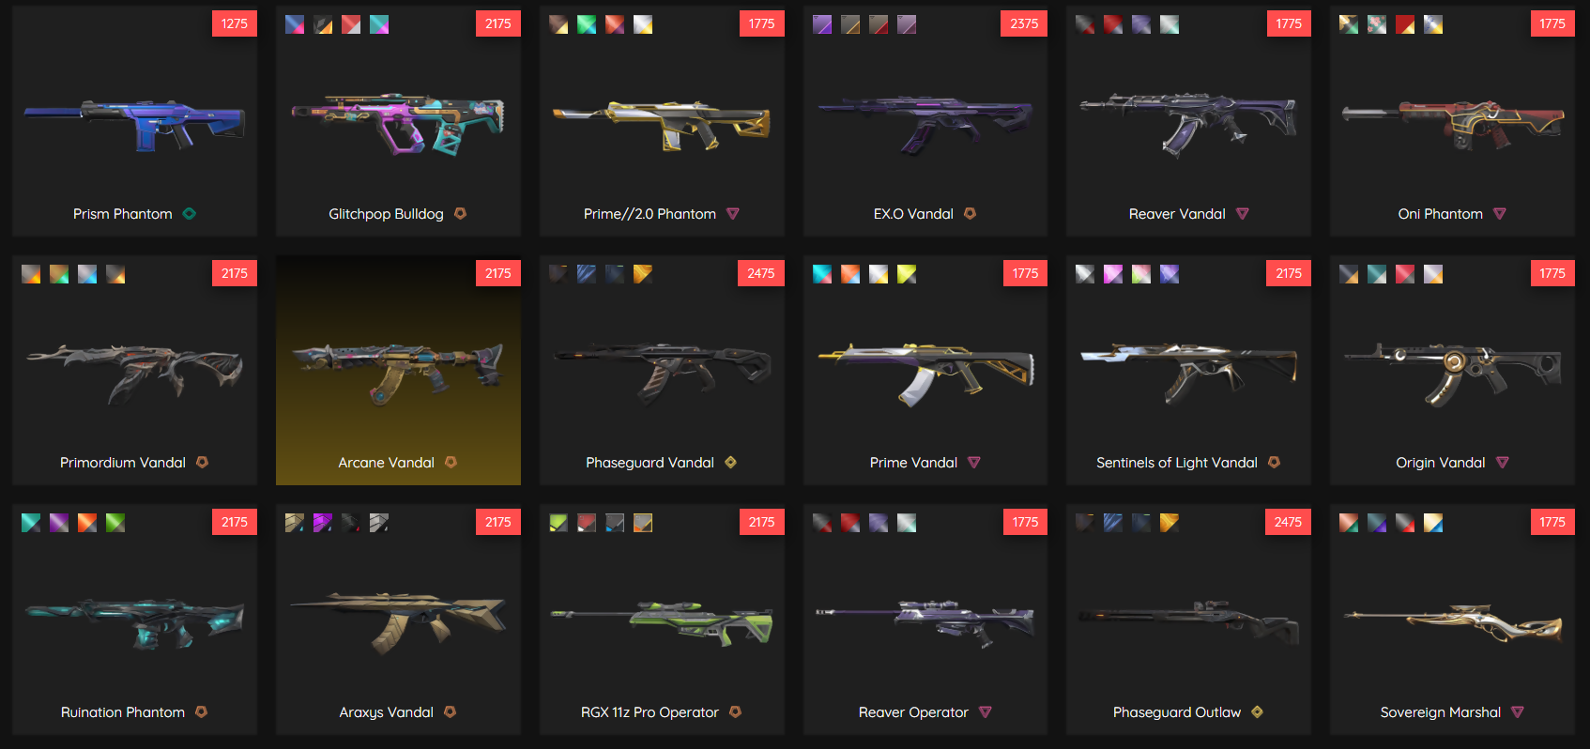Click the pink triangle tier icon beside Prime//2.0 Phantom

733,214
